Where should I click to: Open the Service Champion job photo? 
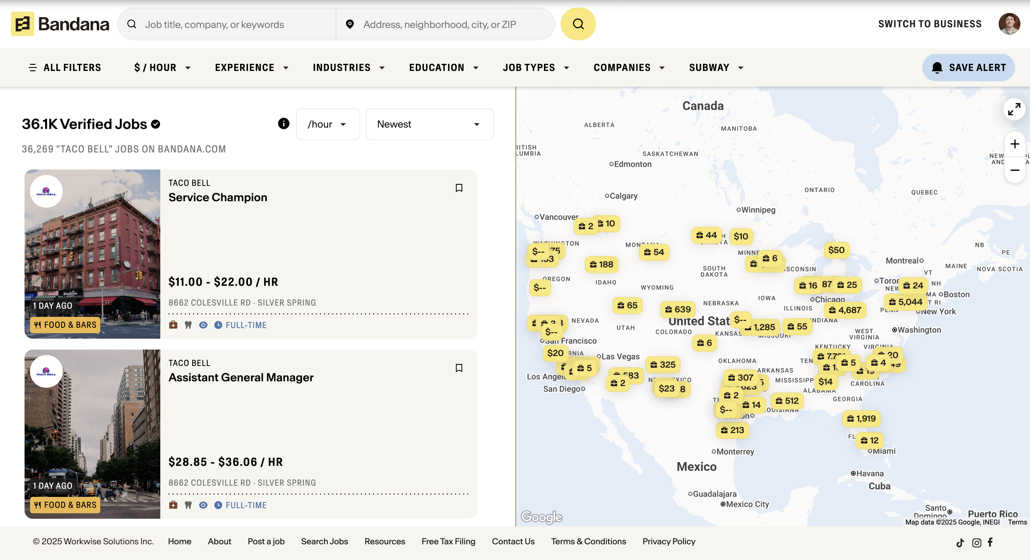tap(92, 254)
